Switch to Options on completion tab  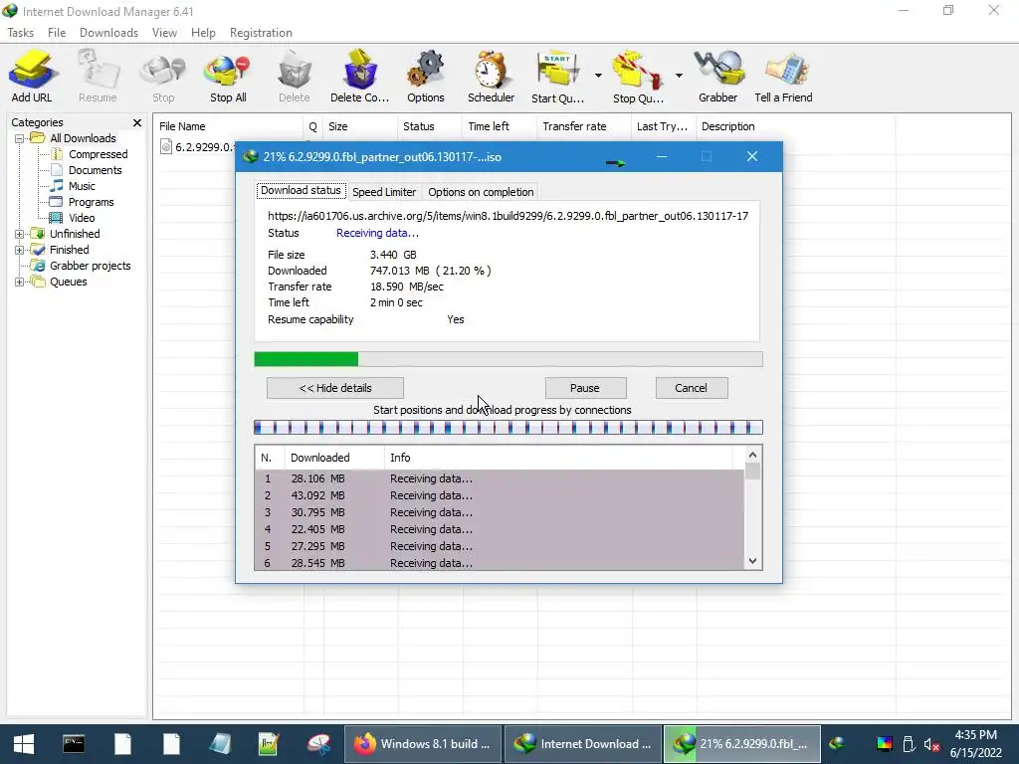tap(481, 192)
